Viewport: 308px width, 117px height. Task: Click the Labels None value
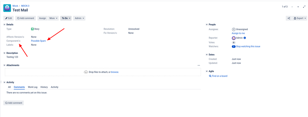click(34, 45)
